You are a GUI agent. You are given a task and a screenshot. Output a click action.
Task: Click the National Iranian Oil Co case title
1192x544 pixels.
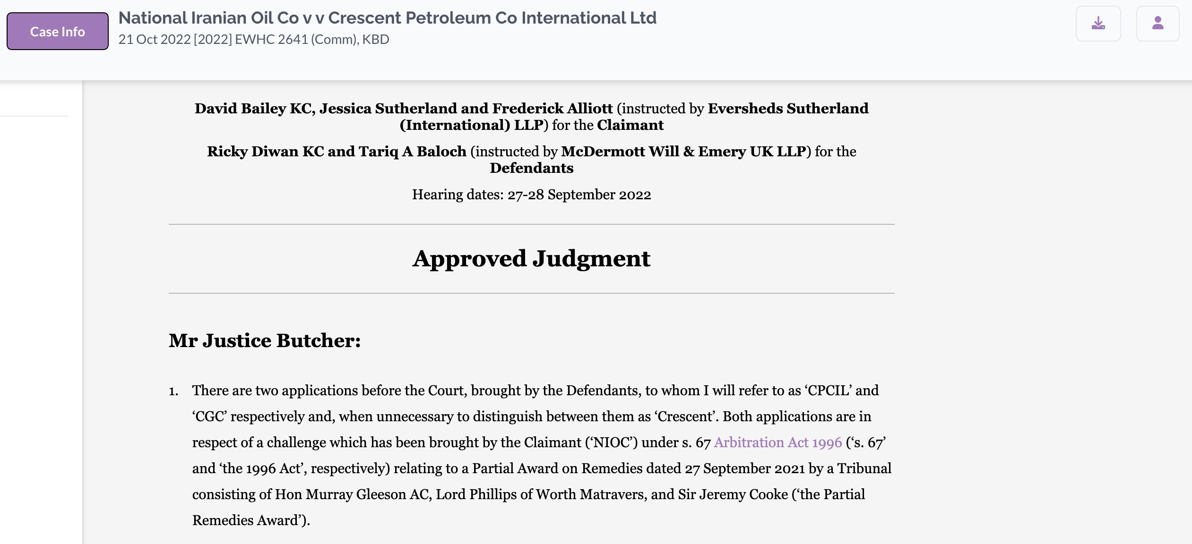[x=387, y=18]
